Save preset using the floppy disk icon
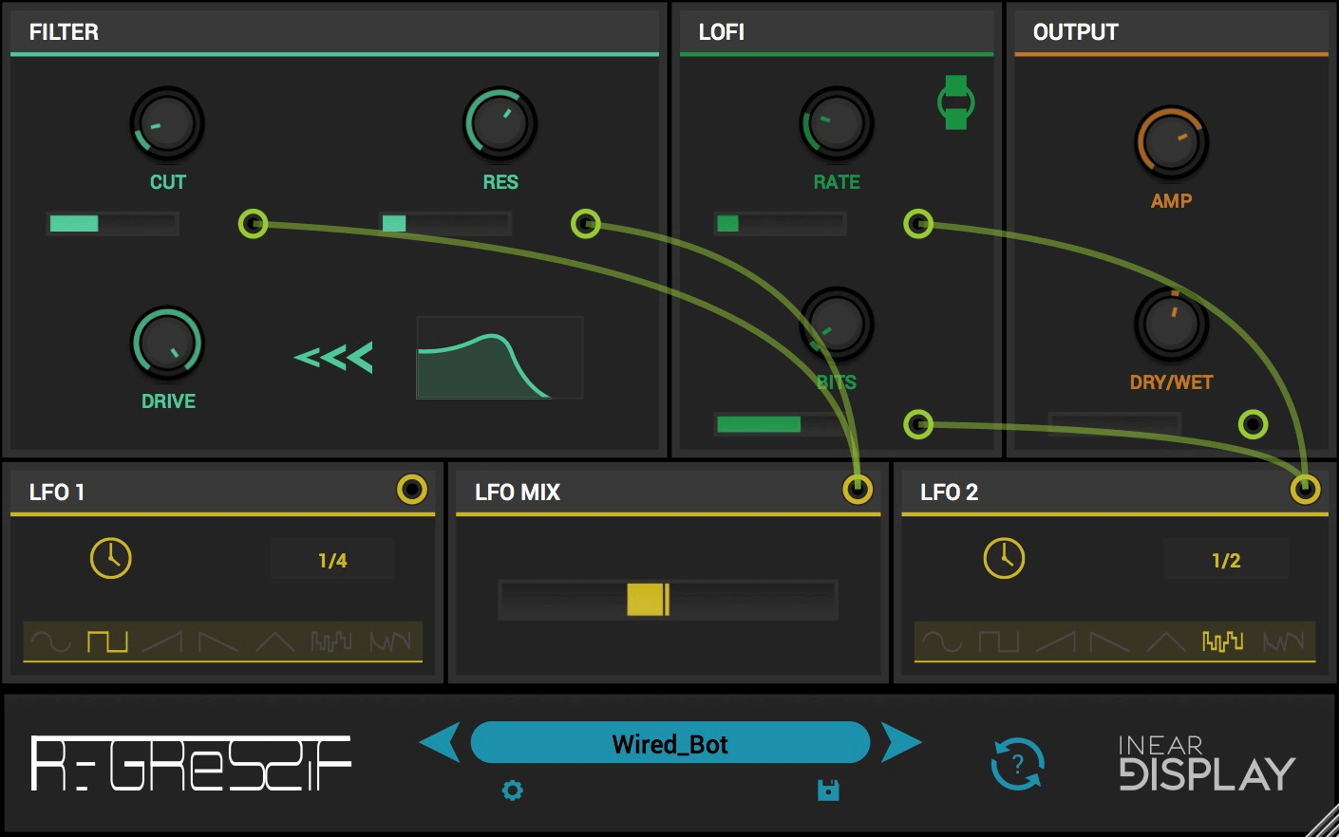 click(x=828, y=790)
